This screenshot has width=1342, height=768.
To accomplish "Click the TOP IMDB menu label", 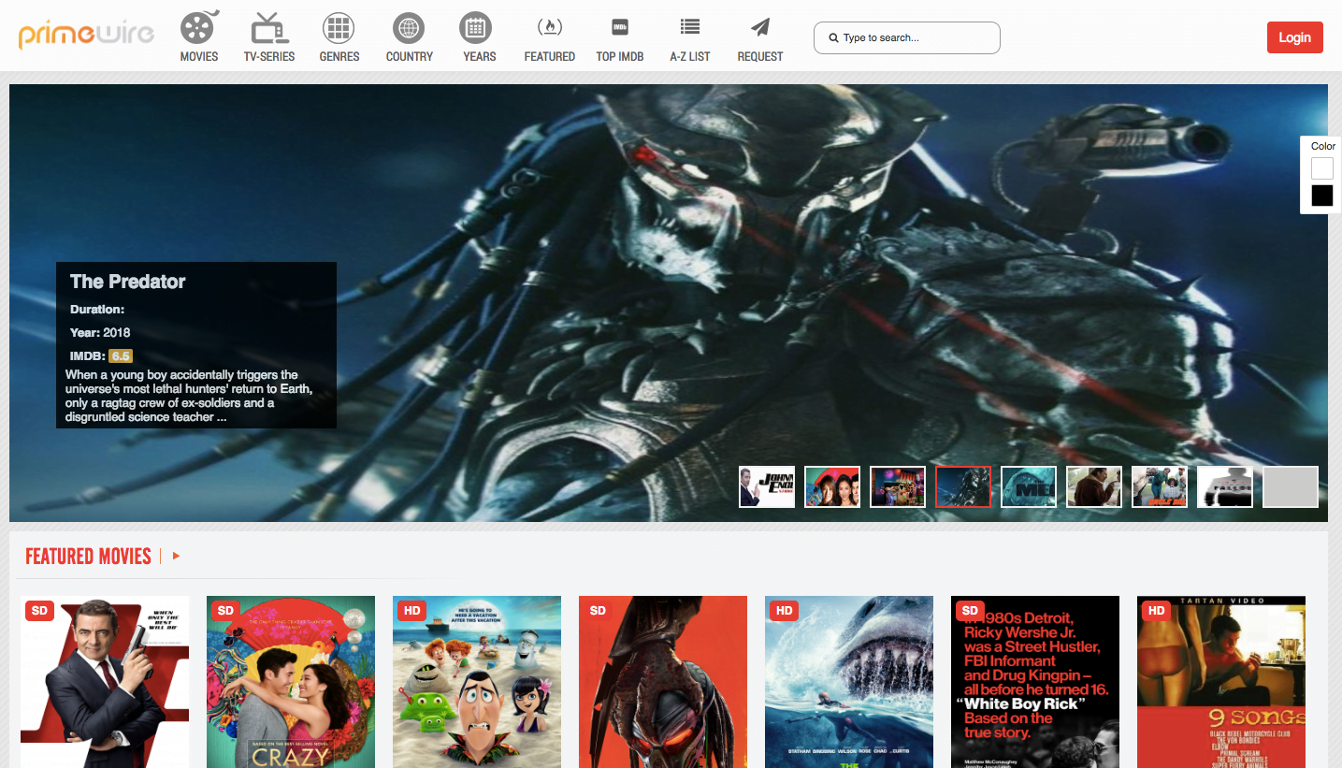I will pos(620,56).
